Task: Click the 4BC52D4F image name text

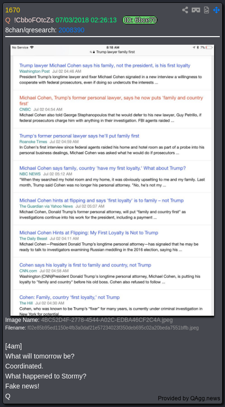Action: coord(107,320)
